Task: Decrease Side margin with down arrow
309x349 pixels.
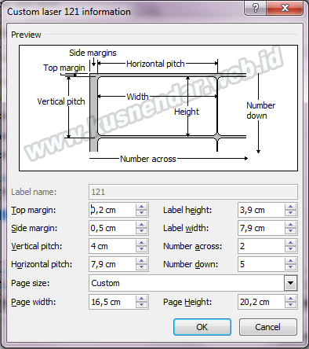Action: [142, 231]
